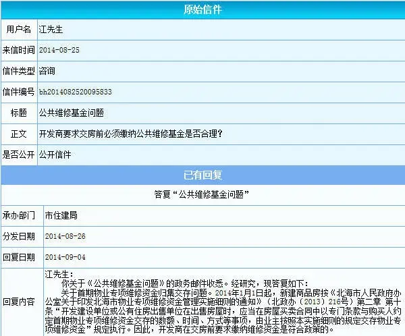
Task: Click the reply title 答复“公共维修基金问题”
Action: pos(202,194)
